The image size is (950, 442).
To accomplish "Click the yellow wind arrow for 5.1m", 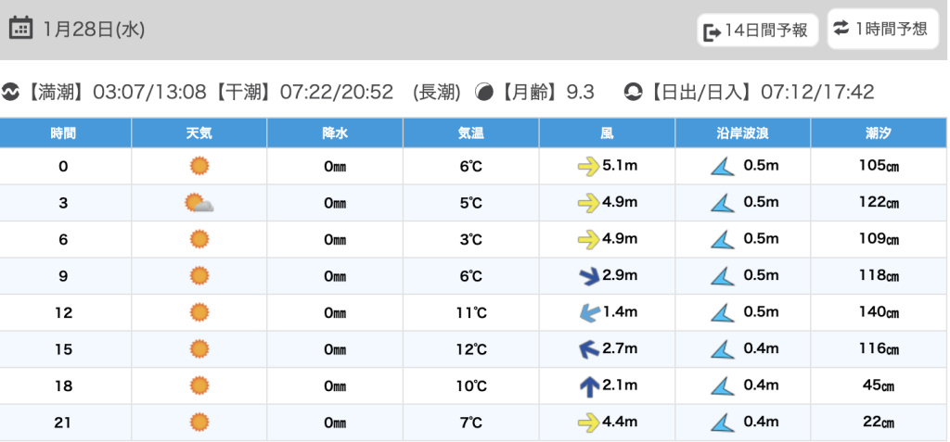I will pyautogui.click(x=588, y=166).
